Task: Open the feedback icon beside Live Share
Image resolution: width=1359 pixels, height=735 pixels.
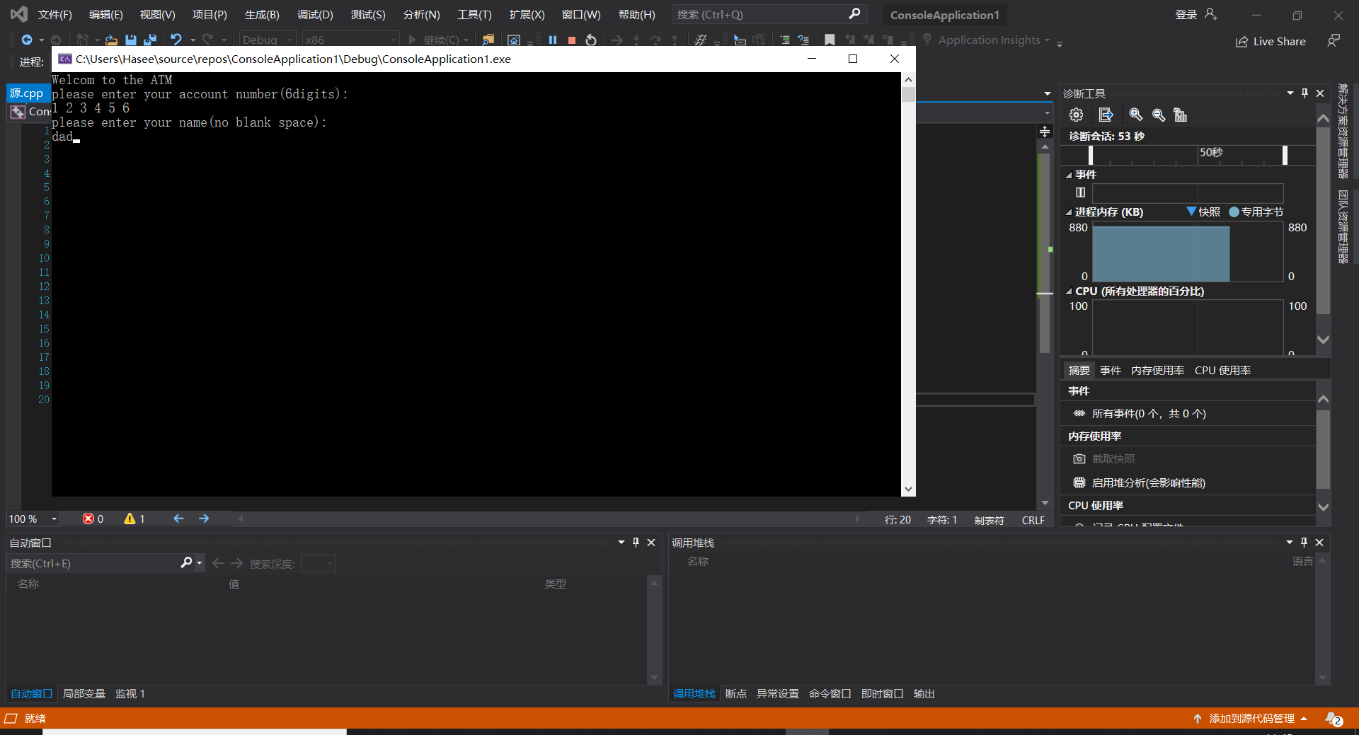Action: click(1334, 41)
